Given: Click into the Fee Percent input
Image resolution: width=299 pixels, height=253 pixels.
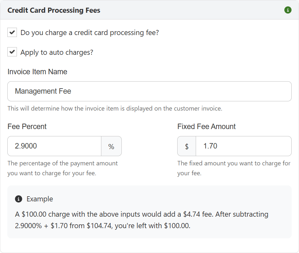Looking at the screenshot, I should 54,146.
